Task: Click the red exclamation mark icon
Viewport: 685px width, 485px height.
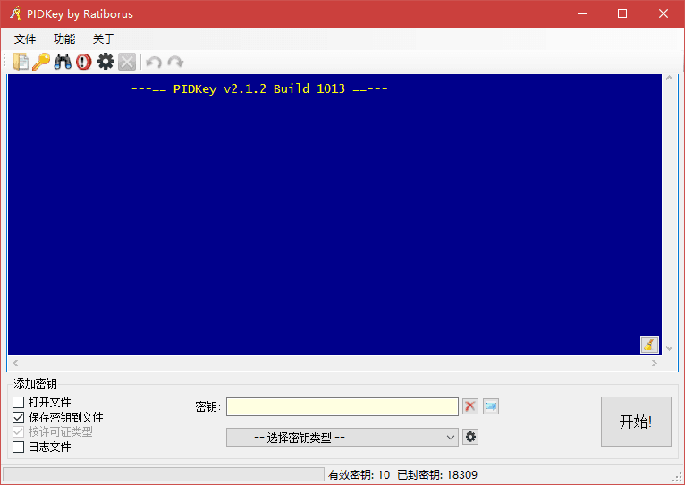Action: click(x=84, y=62)
